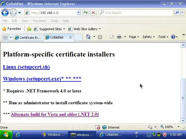Select the CollabNet tab
Viewport: 186px width, 139px height.
coord(57,37)
